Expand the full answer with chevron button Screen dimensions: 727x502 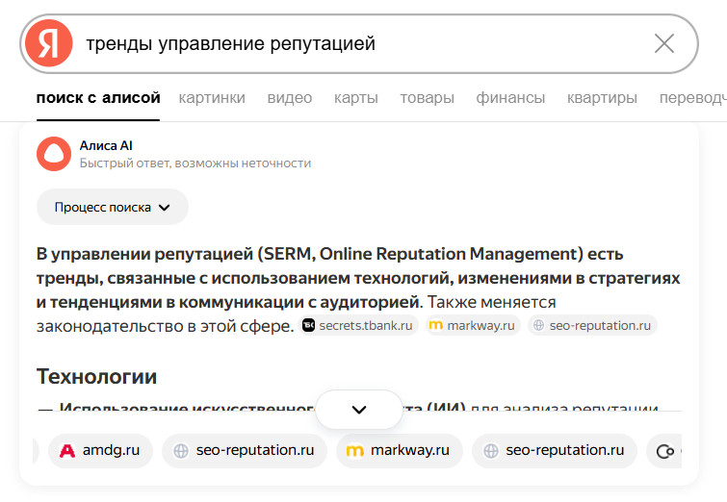point(359,410)
